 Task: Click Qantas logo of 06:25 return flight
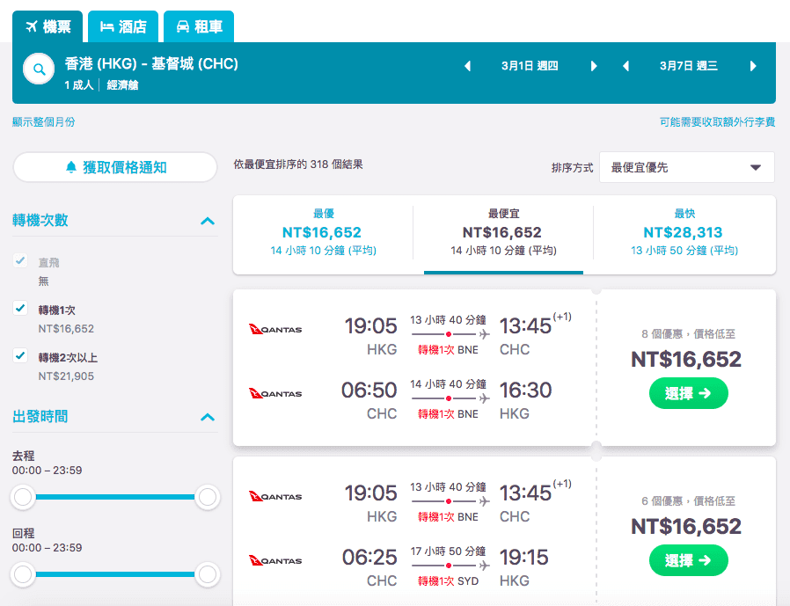(275, 560)
